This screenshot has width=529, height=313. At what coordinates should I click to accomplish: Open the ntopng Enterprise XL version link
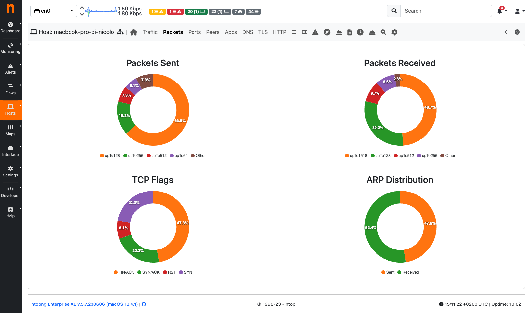(x=85, y=304)
